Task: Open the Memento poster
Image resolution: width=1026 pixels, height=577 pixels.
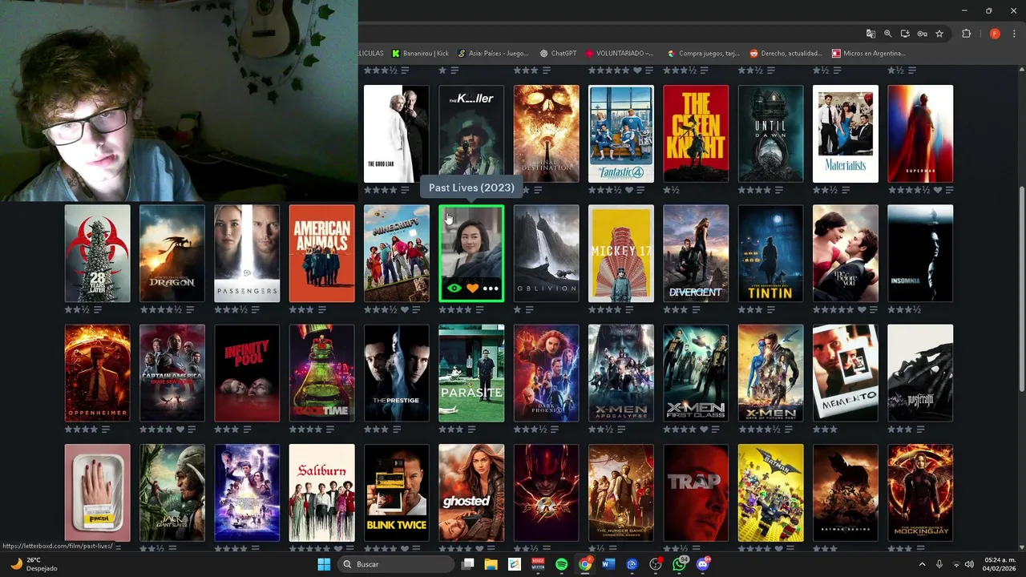Action: click(x=846, y=373)
